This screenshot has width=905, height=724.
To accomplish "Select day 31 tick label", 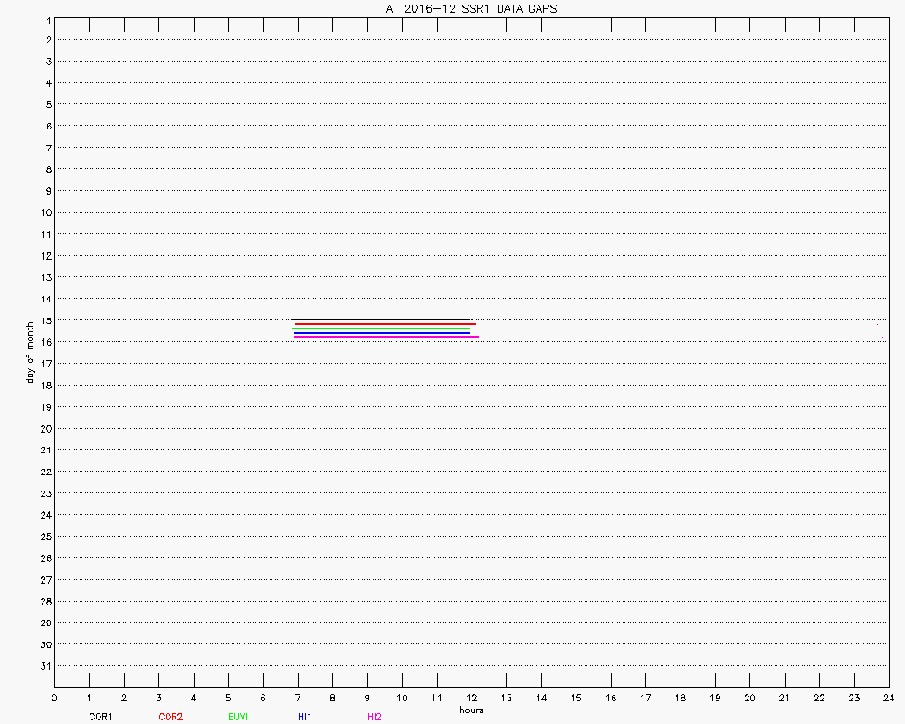I will click(x=45, y=666).
